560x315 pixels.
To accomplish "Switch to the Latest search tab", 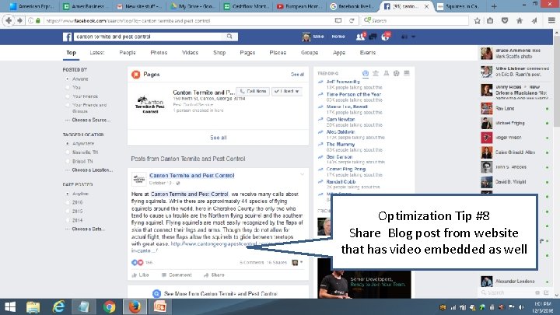I will click(97, 53).
